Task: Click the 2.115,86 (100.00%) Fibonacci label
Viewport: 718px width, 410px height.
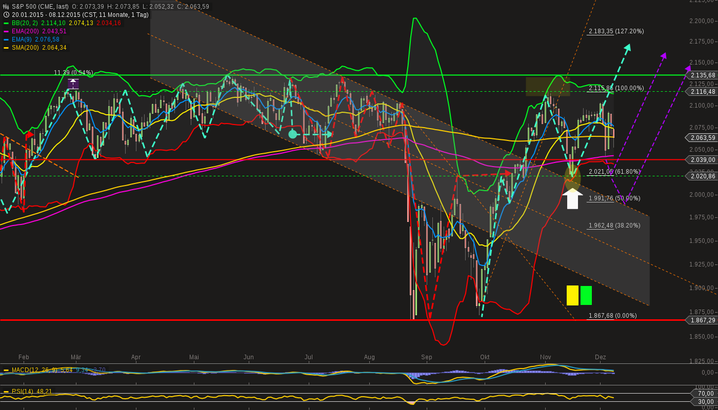Action: tap(616, 88)
